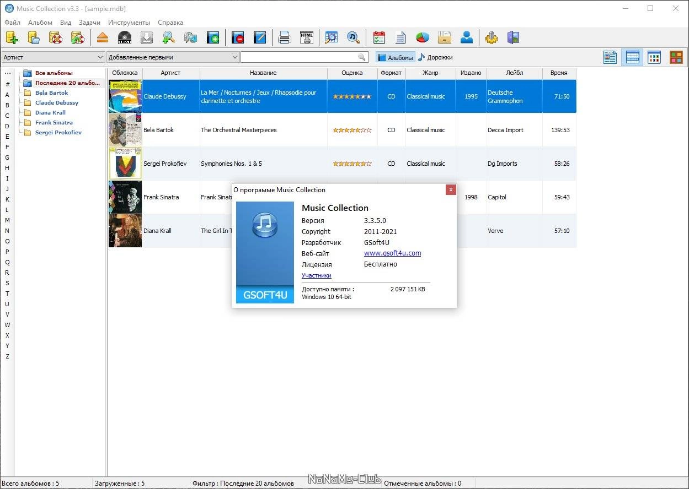The width and height of the screenshot is (689, 489).
Task: Click the camera scan icon
Action: coord(191,37)
